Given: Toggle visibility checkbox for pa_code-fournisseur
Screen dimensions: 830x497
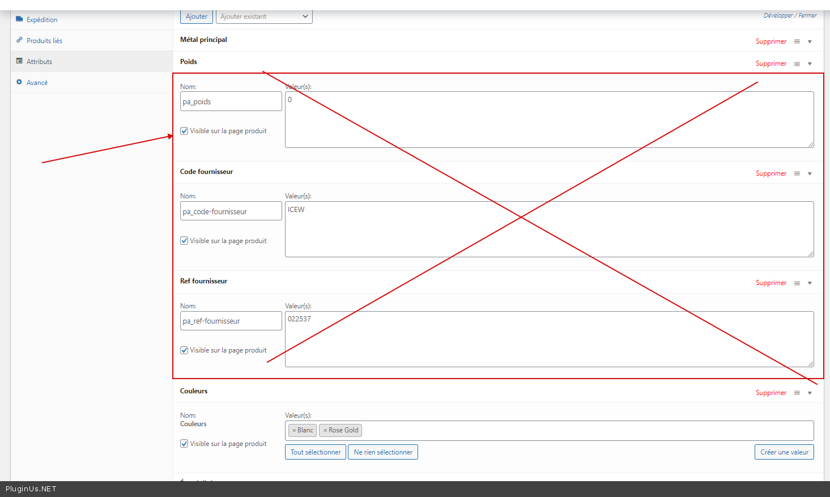Looking at the screenshot, I should coord(184,241).
